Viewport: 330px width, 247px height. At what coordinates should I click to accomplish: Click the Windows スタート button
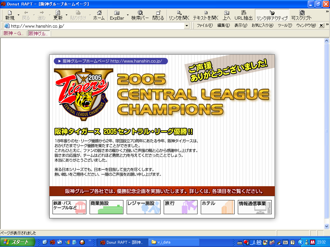[x=17, y=242]
